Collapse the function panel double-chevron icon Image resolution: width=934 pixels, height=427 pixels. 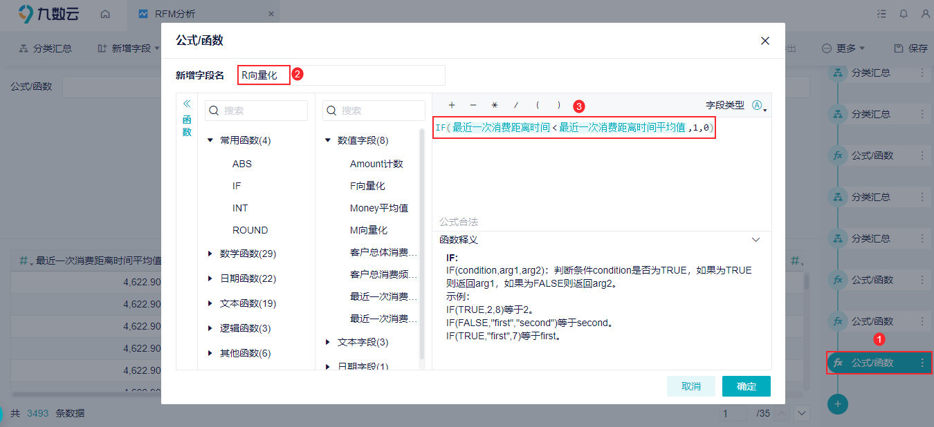[x=187, y=103]
